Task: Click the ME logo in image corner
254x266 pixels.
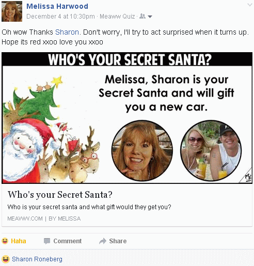Action: tap(248, 177)
